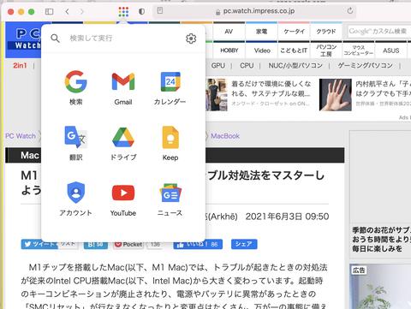411x309 pixels.
Task: Go back with the Safari back arrow
Action: pyautogui.click(x=67, y=11)
